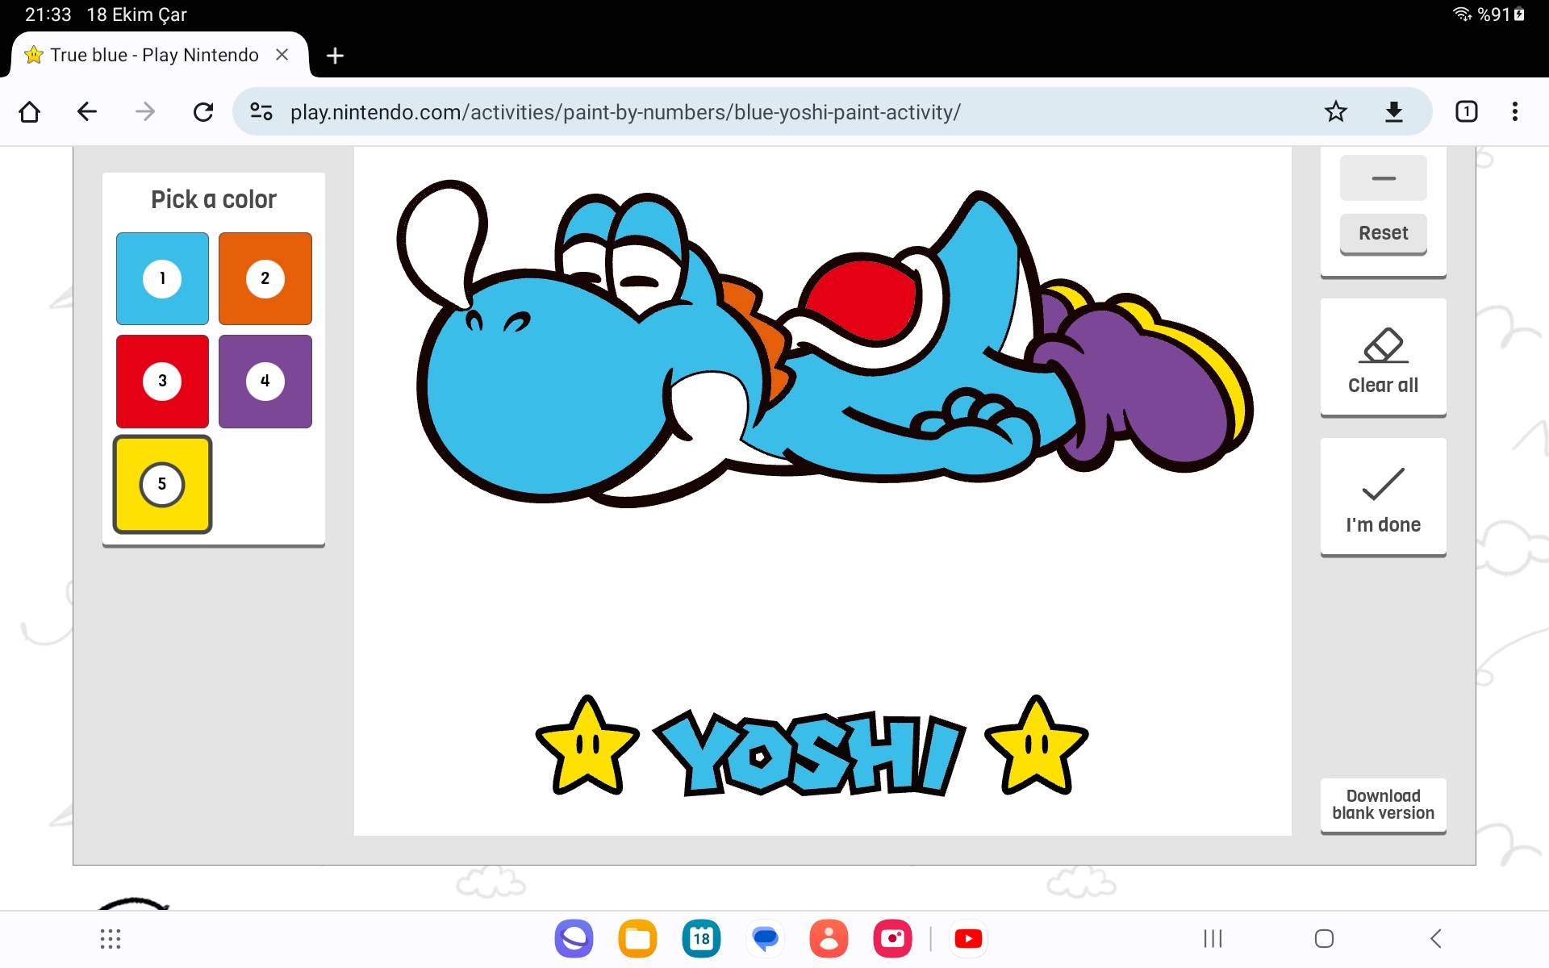Open Calendar app from taskbar
The height and width of the screenshot is (968, 1549).
pos(701,939)
